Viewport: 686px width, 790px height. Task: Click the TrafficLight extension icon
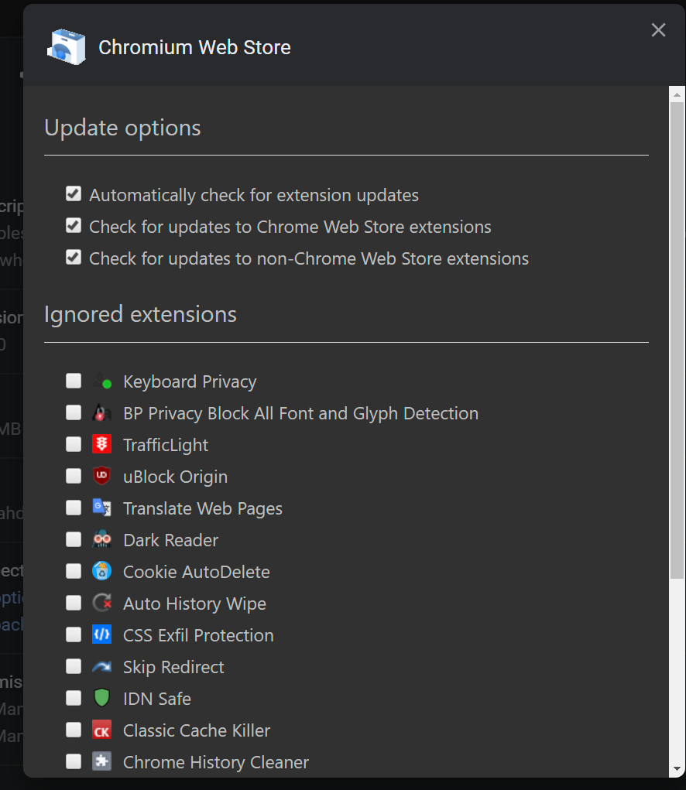(101, 445)
